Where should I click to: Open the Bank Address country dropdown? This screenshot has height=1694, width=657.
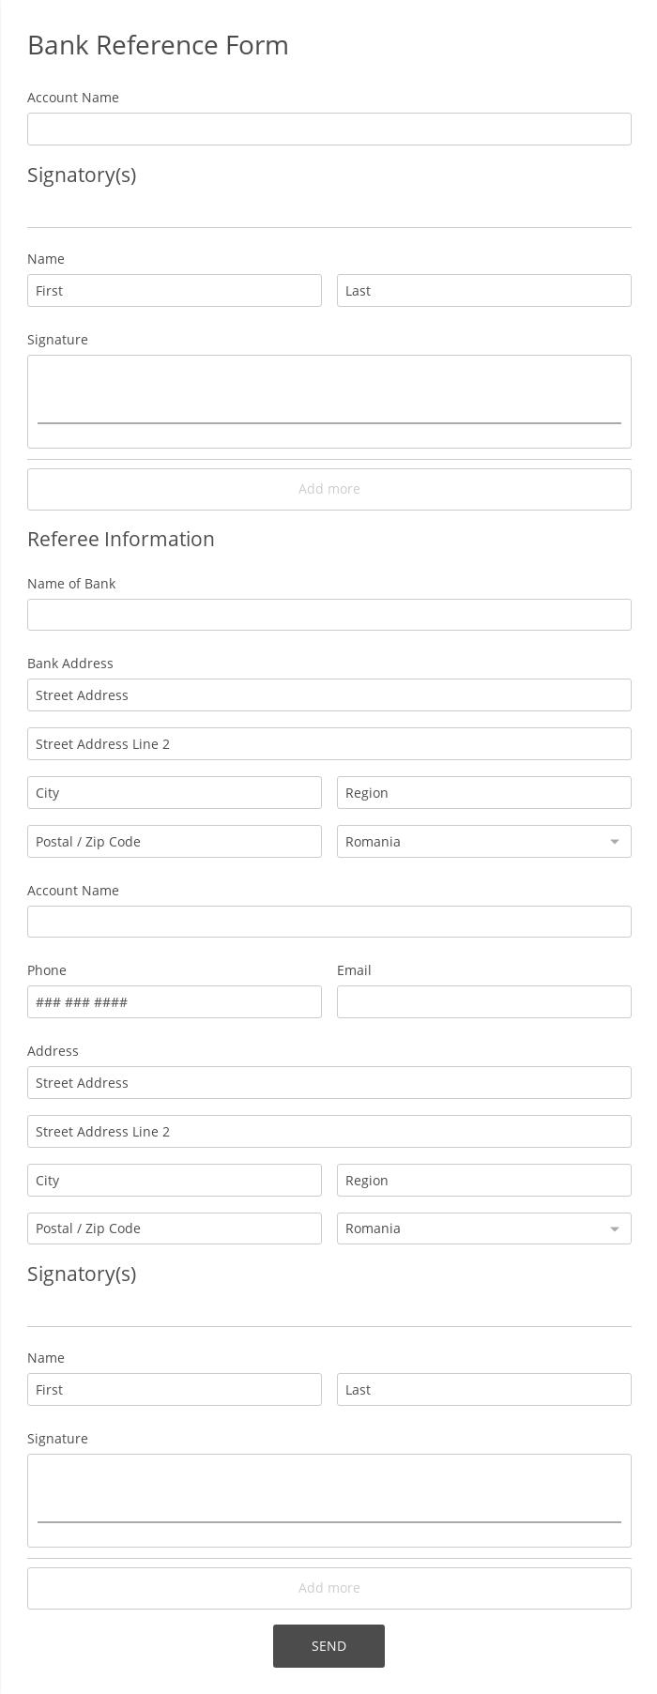pyautogui.click(x=484, y=841)
